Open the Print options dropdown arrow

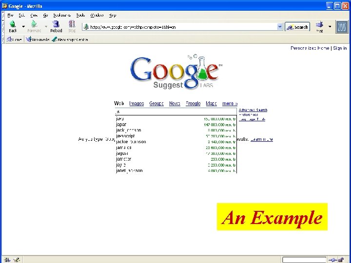click(x=330, y=27)
